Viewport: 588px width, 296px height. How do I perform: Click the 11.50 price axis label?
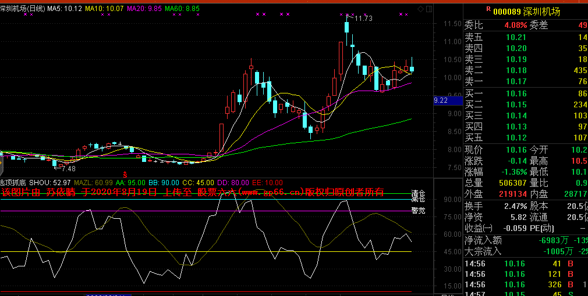tap(452, 24)
